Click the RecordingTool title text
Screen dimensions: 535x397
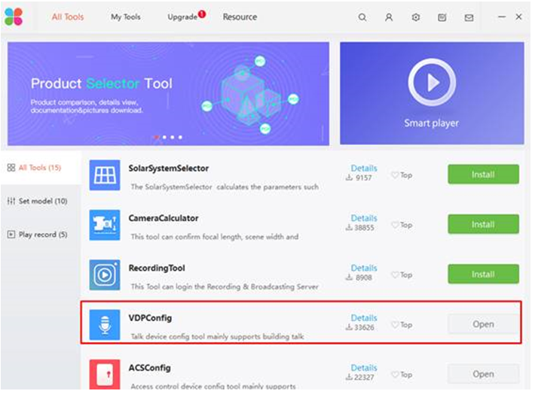point(157,268)
